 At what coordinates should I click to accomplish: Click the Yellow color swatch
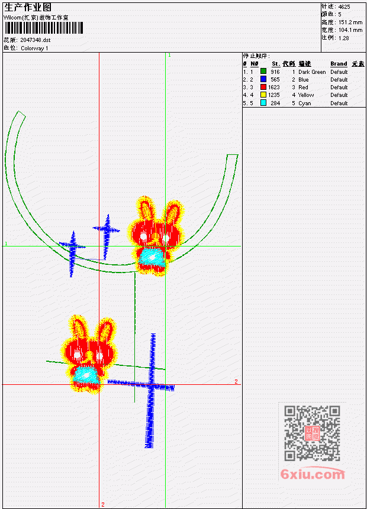pyautogui.click(x=263, y=95)
